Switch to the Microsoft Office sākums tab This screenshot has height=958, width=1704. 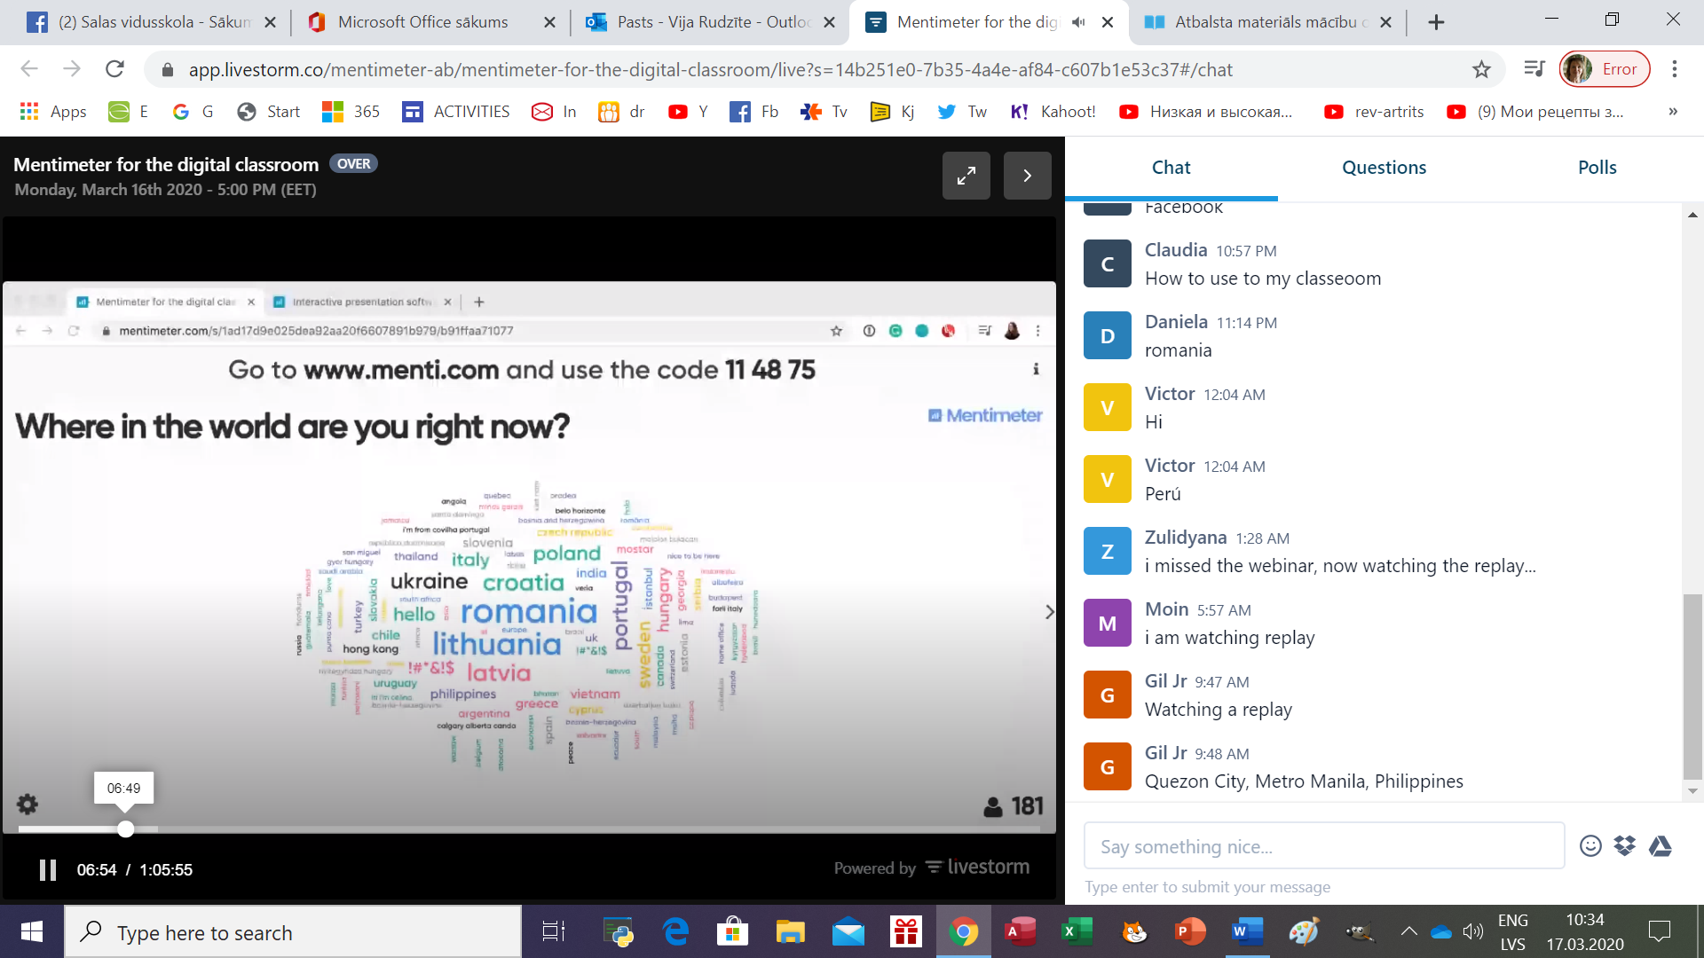coord(429,22)
